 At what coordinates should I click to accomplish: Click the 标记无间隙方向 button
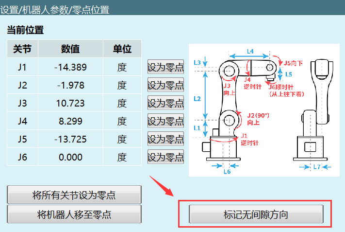click(256, 214)
